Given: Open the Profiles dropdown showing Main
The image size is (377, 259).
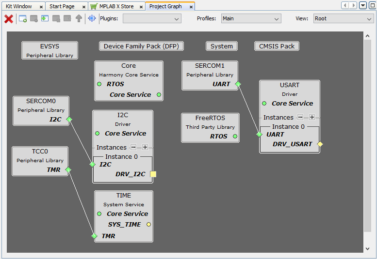Looking at the screenshot, I should [x=251, y=19].
